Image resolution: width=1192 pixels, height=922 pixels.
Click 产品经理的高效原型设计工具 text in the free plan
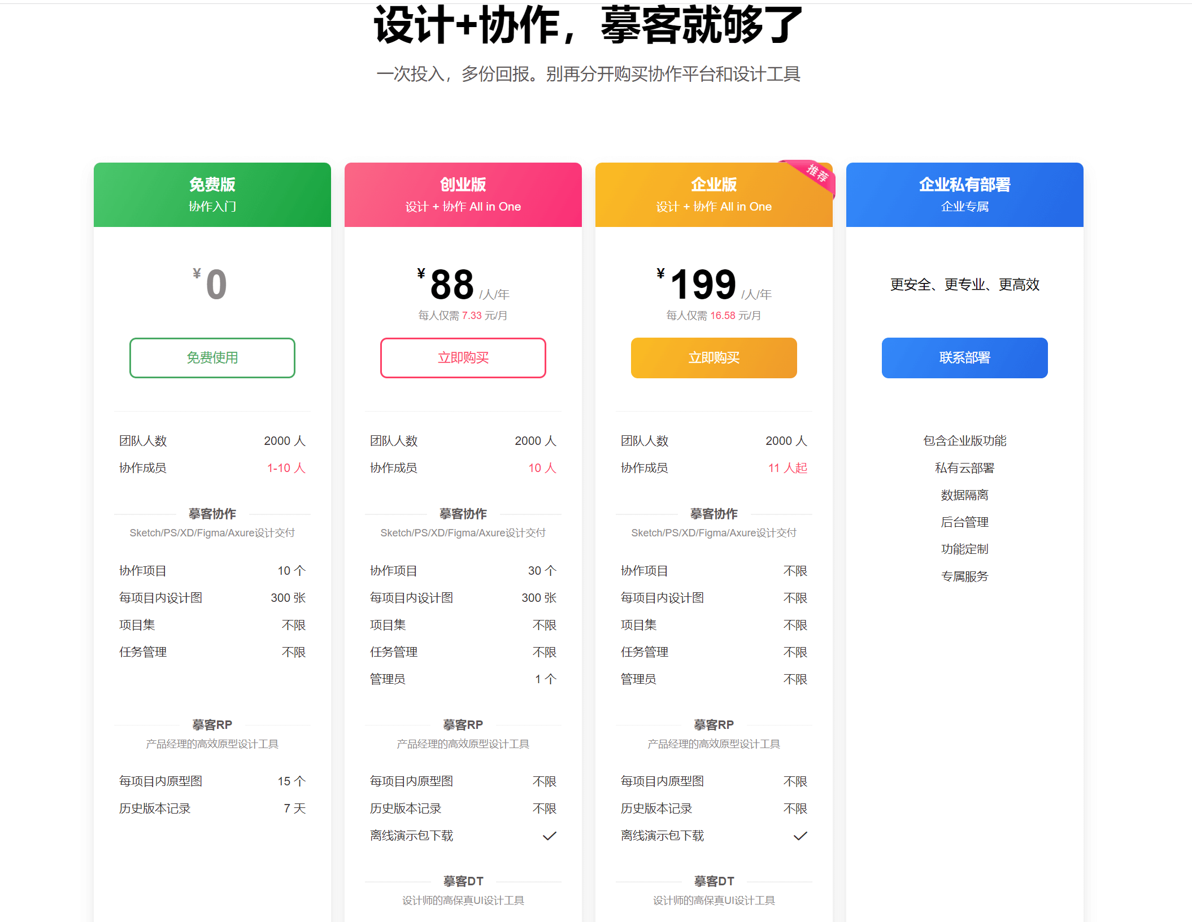coord(212,744)
